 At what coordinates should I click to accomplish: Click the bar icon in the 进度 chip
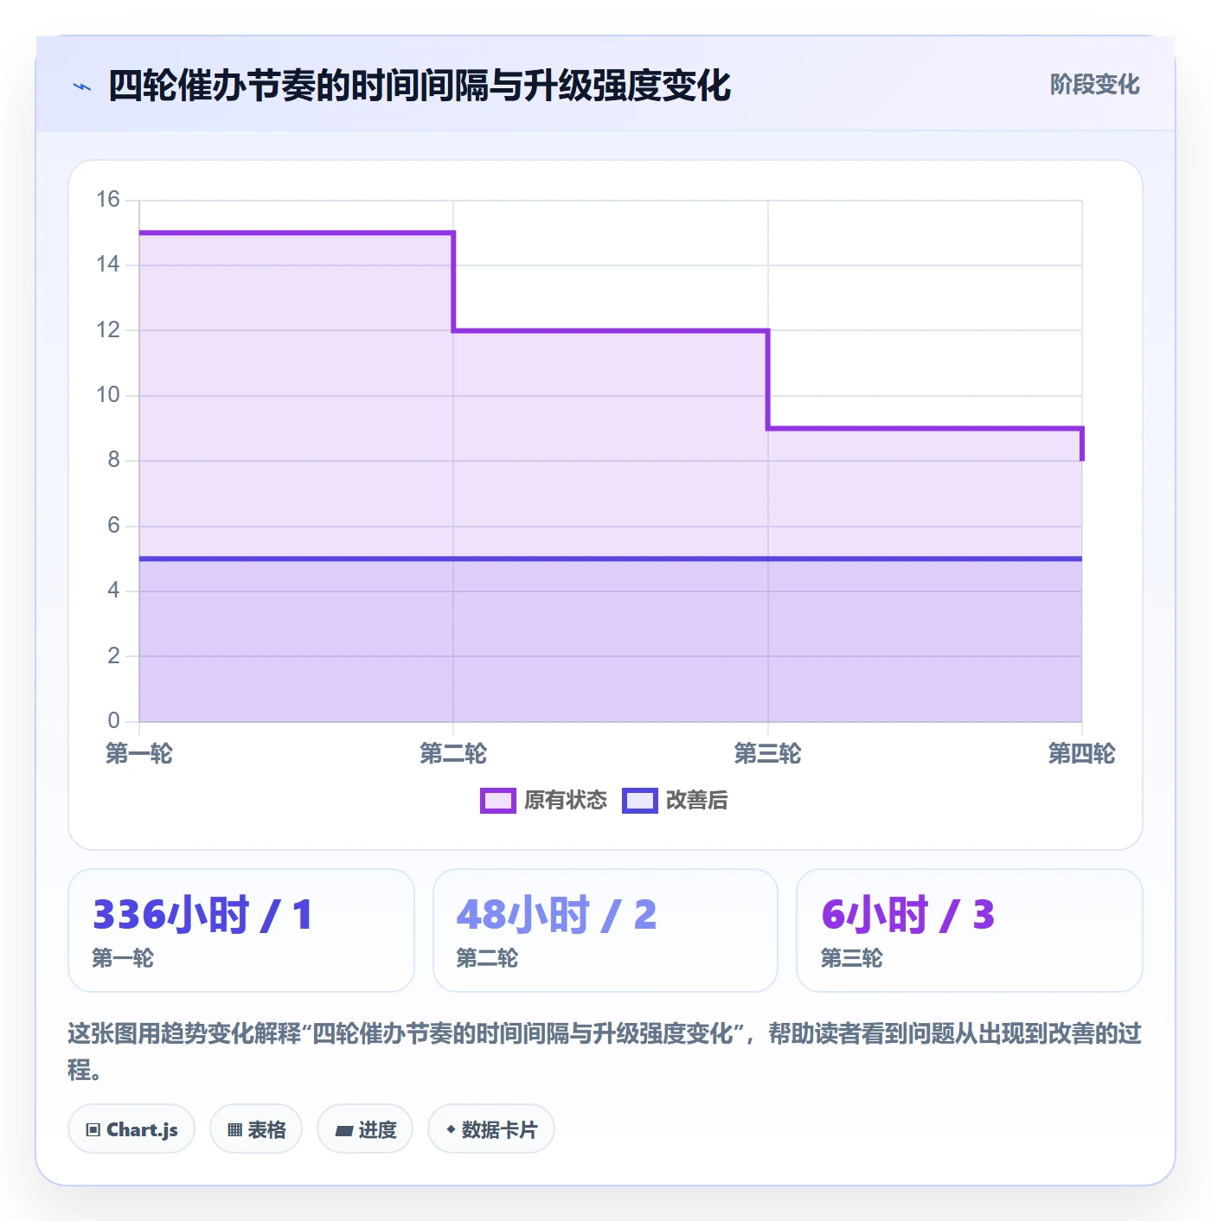[343, 1130]
